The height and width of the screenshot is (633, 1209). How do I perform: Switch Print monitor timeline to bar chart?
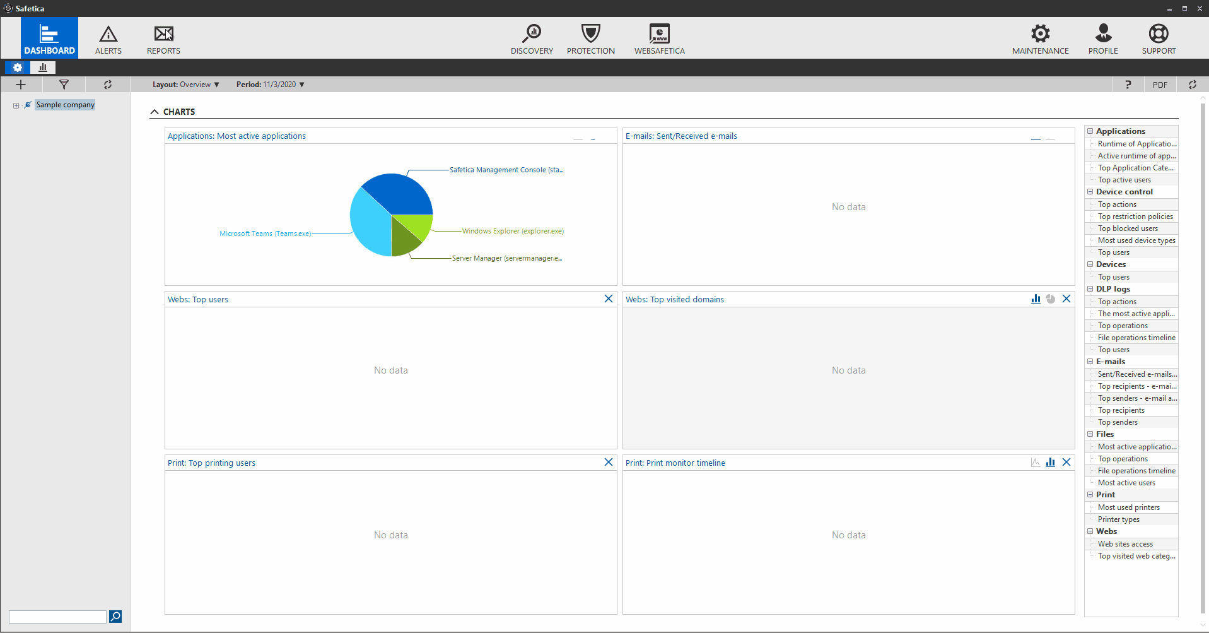point(1051,462)
